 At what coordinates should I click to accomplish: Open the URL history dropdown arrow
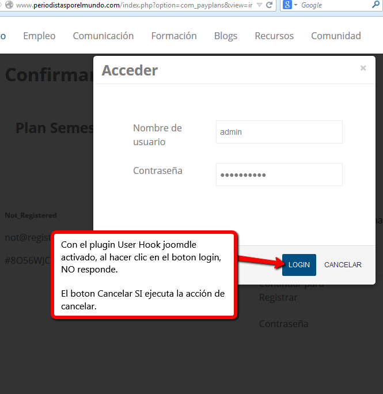click(259, 5)
